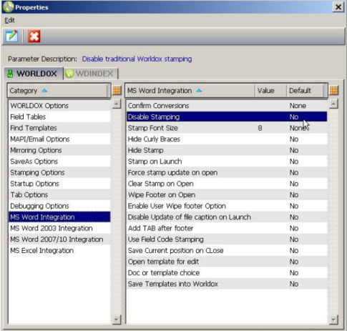The width and height of the screenshot is (347, 331).
Task: Select Tab Options category
Action: tap(59, 195)
